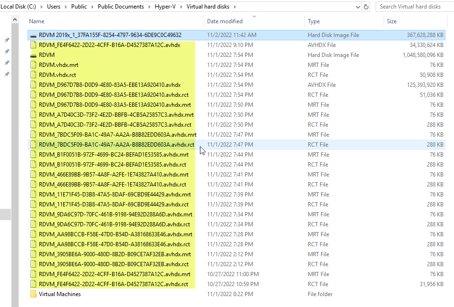Expand the chevron after Local Disk (C:)
This screenshot has width=454, height=307.
[x=41, y=7]
